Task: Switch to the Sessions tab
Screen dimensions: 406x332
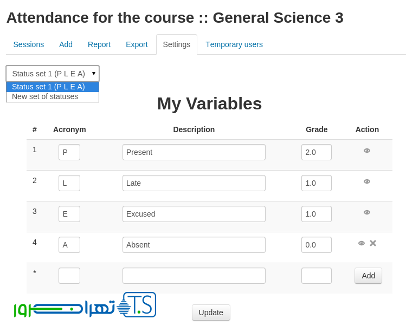Action: pos(29,44)
